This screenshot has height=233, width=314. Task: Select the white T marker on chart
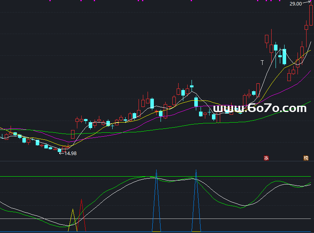tap(262, 62)
